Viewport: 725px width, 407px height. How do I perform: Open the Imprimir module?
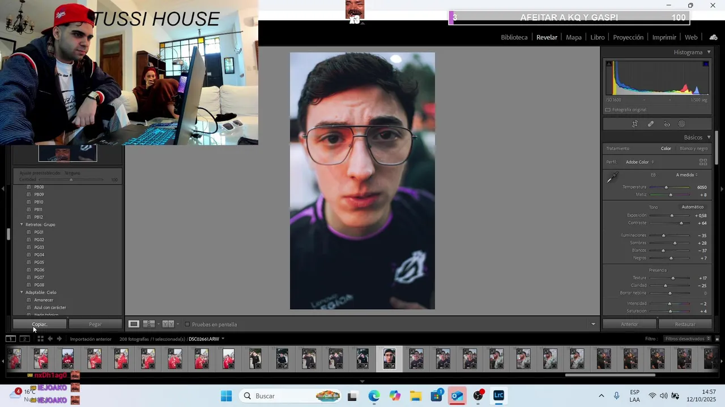click(664, 37)
